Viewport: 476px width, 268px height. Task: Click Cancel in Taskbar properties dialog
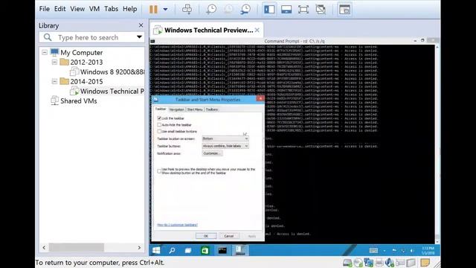[228, 236]
